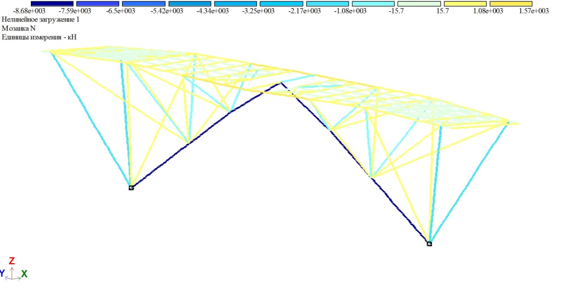Click the "Нелинейное загружение 1" label

pyautogui.click(x=41, y=20)
